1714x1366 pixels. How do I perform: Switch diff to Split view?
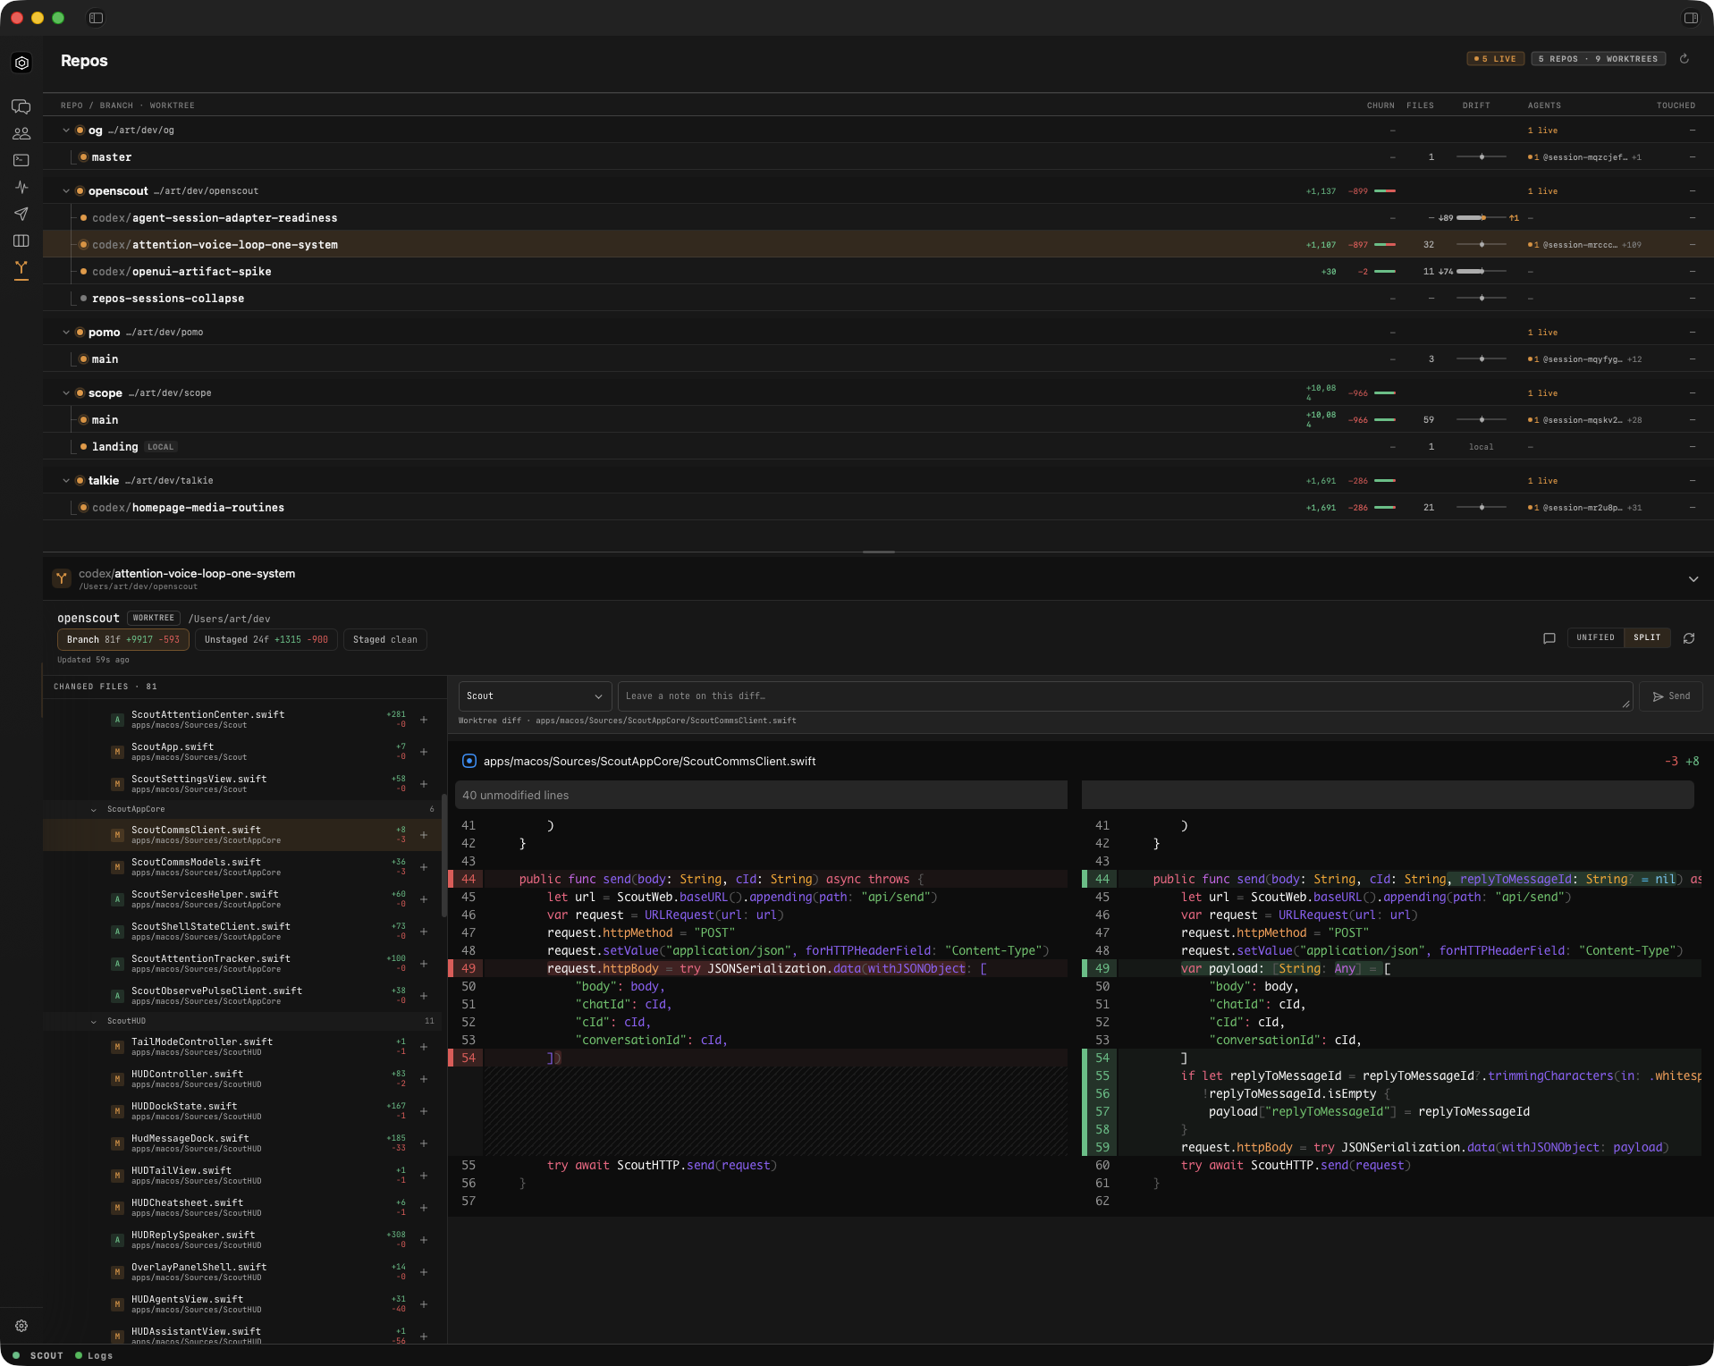coord(1647,638)
